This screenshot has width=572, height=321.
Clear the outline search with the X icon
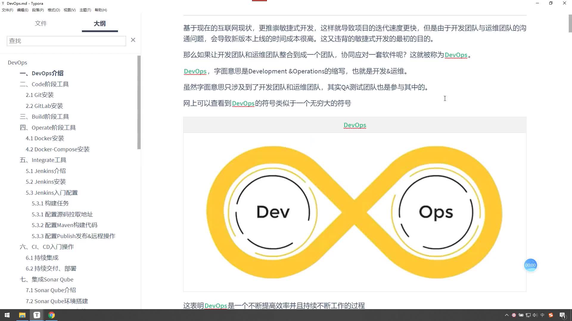(133, 40)
